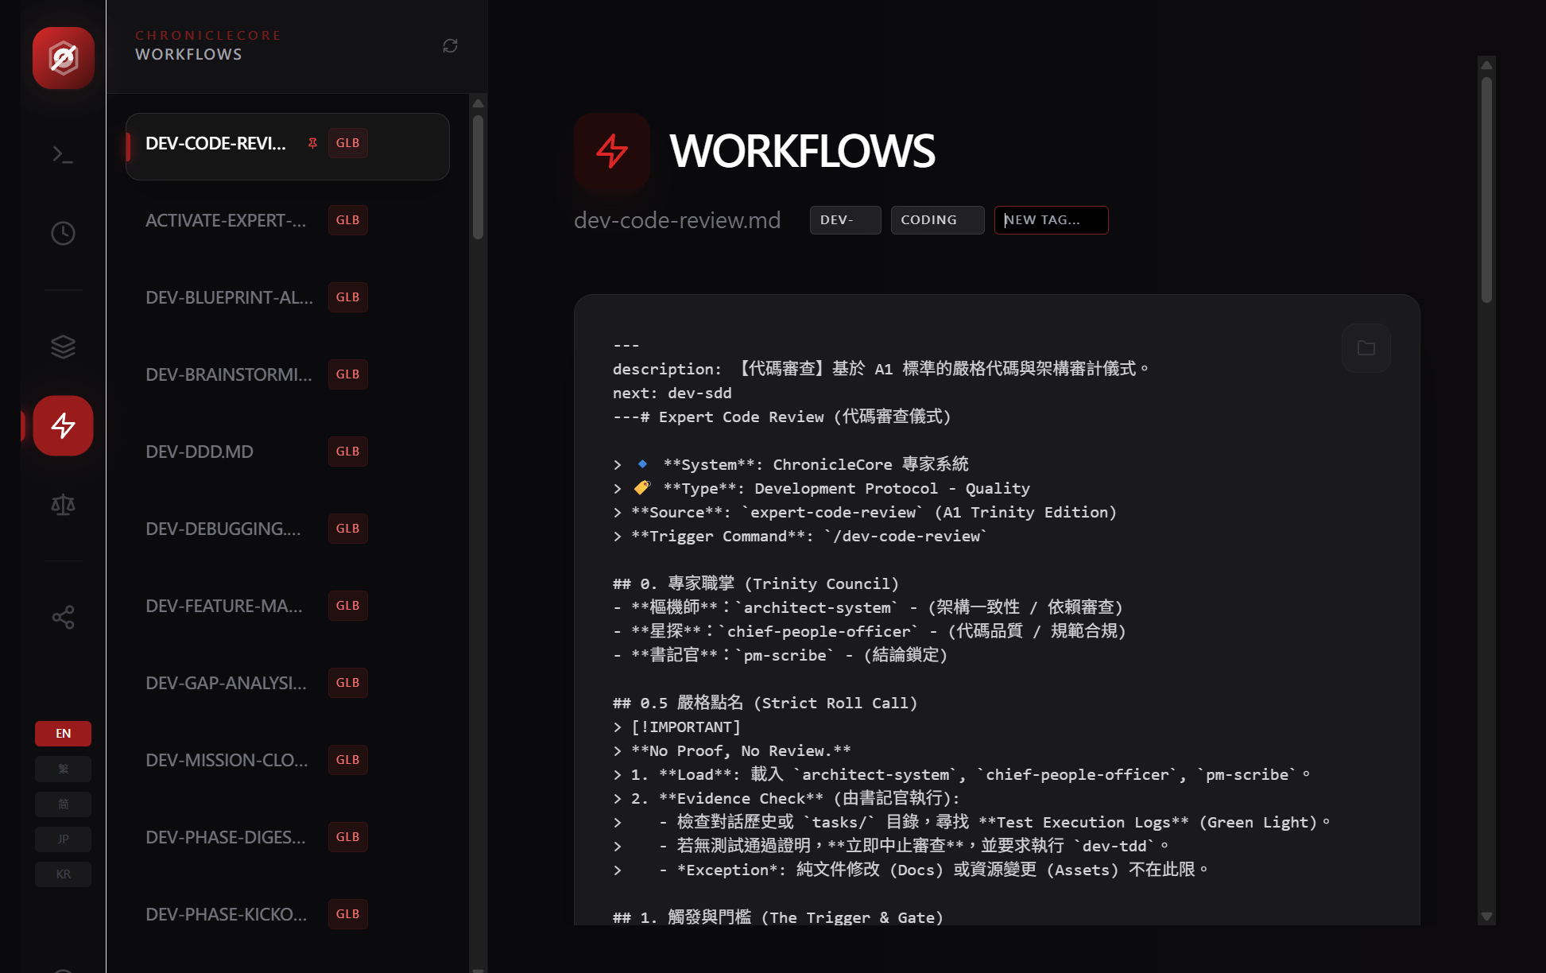
Task: Click the share icon in the sidebar
Action: pyautogui.click(x=63, y=616)
